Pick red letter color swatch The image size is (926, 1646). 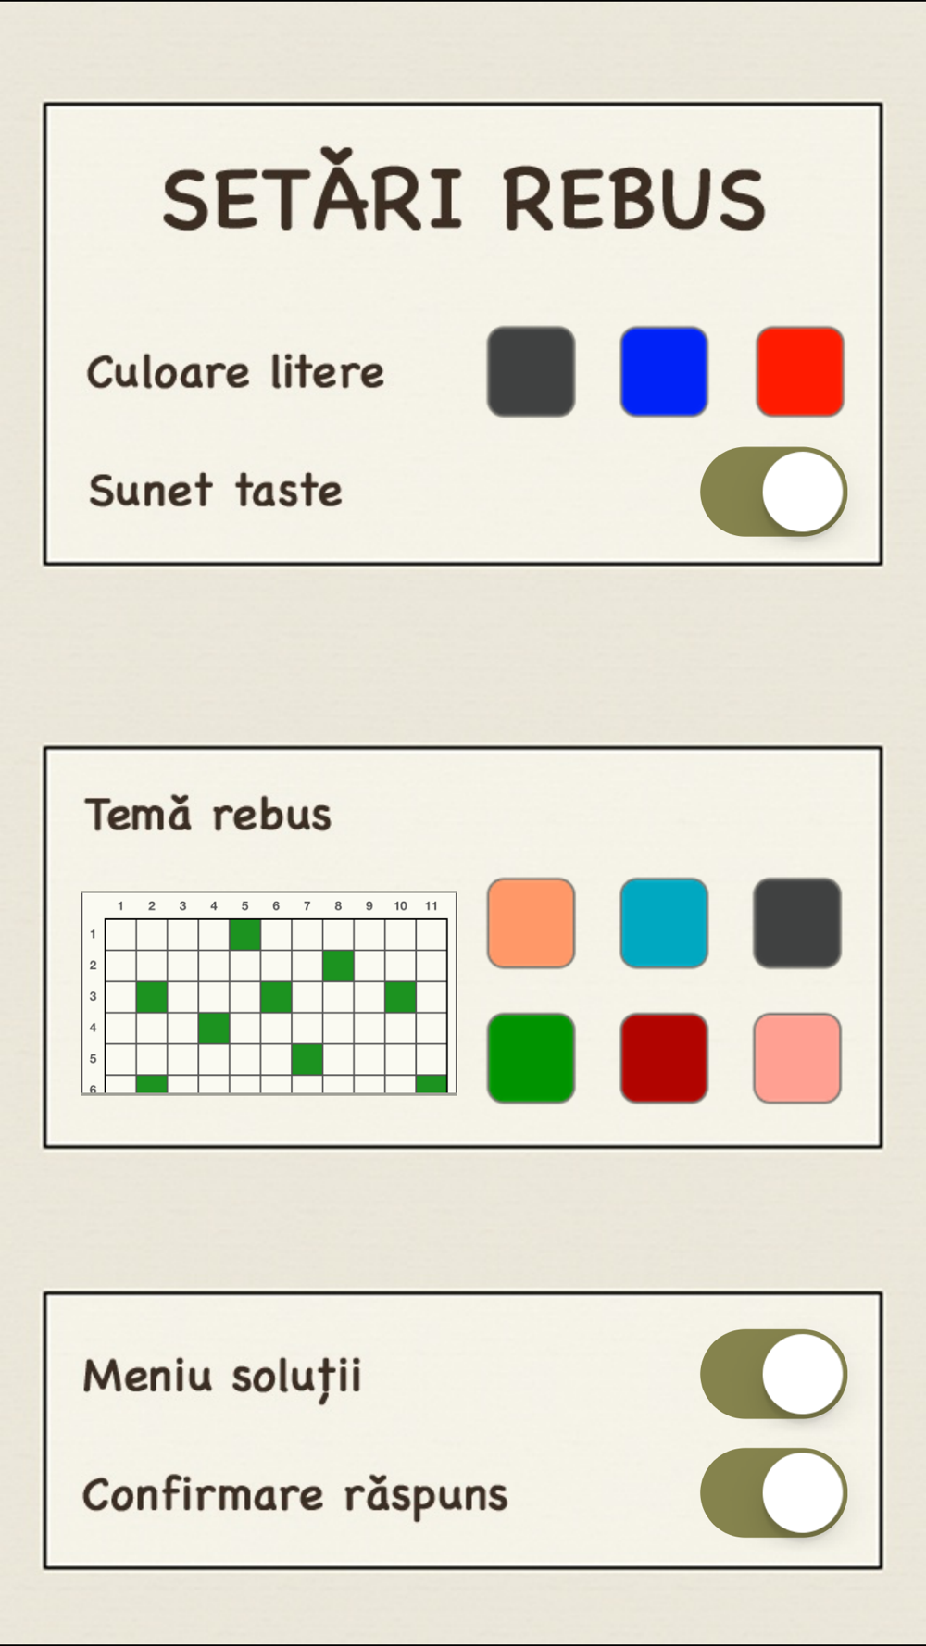(800, 371)
